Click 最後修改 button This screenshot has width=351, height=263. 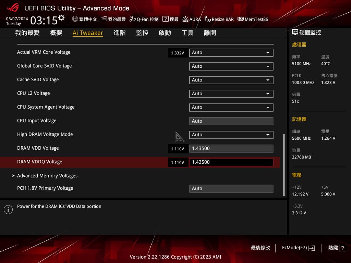point(261,248)
